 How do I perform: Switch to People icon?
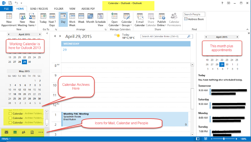tap(24, 132)
